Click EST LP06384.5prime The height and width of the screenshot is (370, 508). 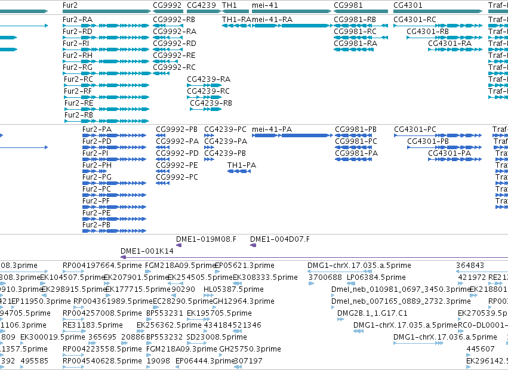pos(376,277)
